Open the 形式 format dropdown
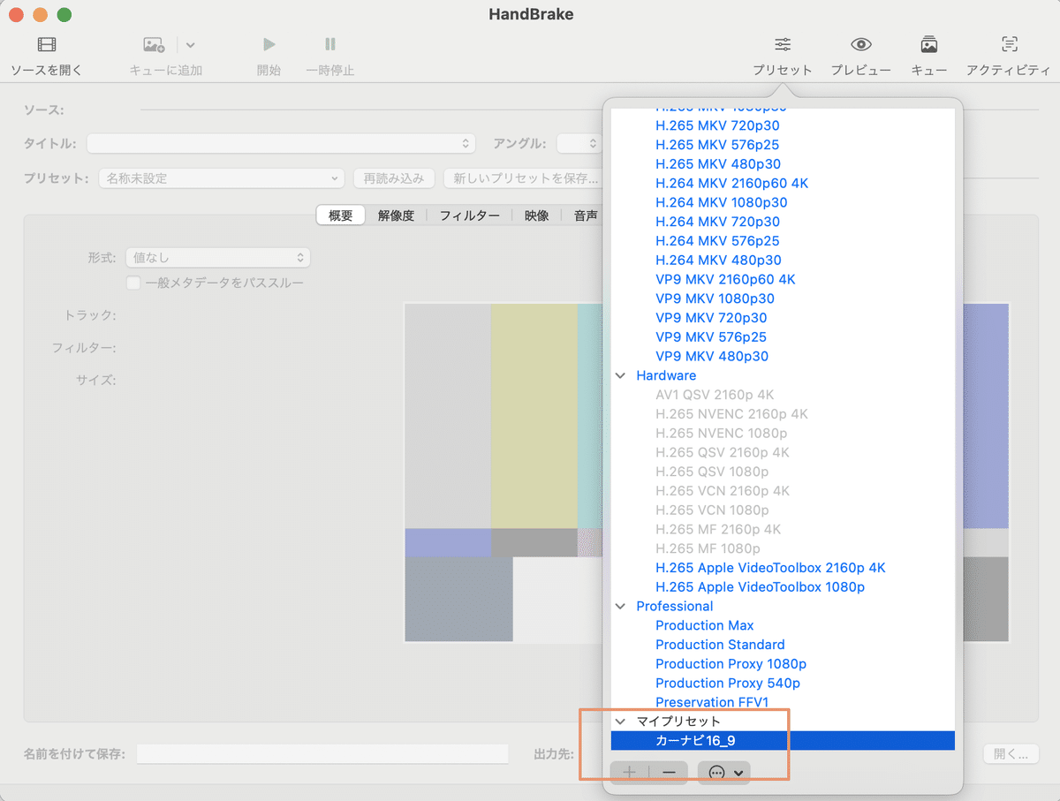This screenshot has height=801, width=1060. (217, 257)
